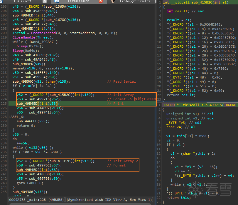Click the '// Read Serial' comment
The height and width of the screenshot is (205, 238).
point(121,81)
